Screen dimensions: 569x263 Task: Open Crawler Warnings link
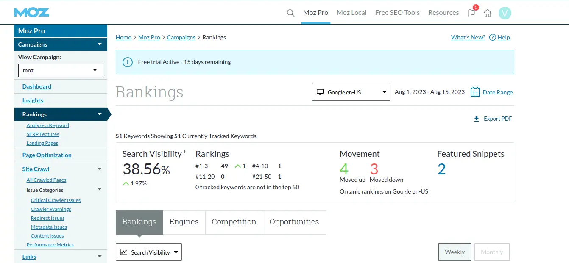tap(51, 209)
